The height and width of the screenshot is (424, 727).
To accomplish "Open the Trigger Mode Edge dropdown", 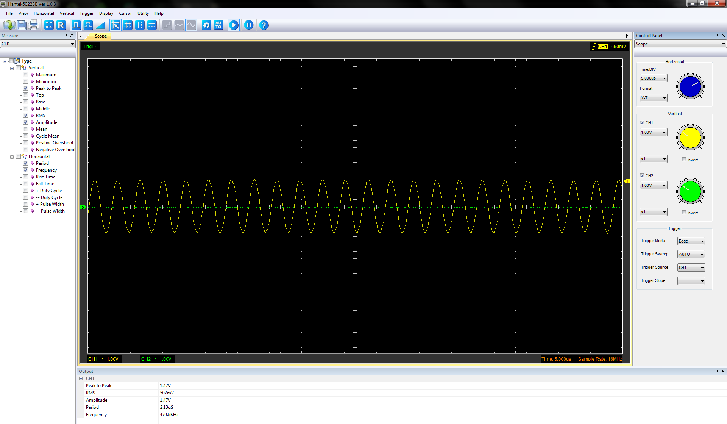I will pos(691,241).
